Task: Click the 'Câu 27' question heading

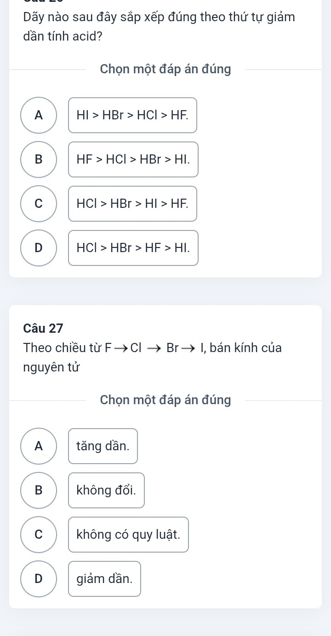Action: (x=43, y=329)
